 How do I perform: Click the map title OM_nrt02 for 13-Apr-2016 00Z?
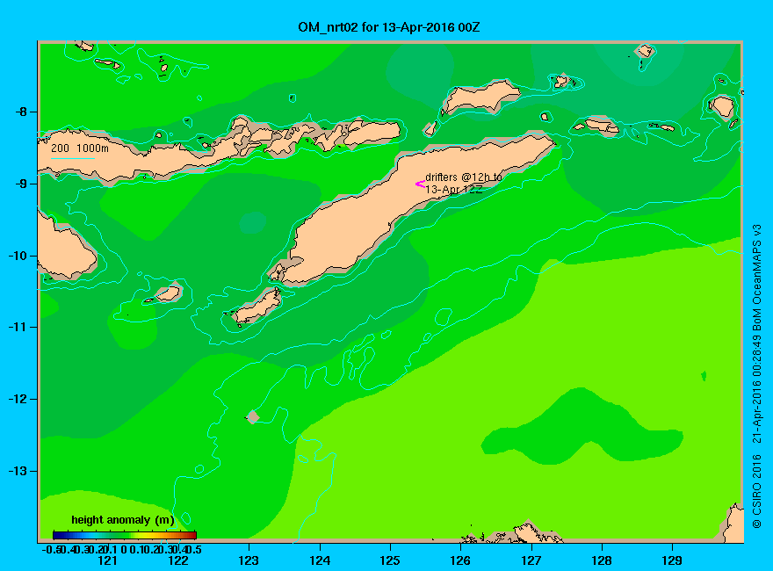point(388,26)
